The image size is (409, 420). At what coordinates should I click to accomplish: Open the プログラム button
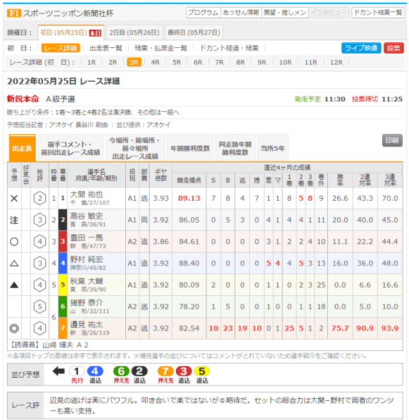pos(203,13)
